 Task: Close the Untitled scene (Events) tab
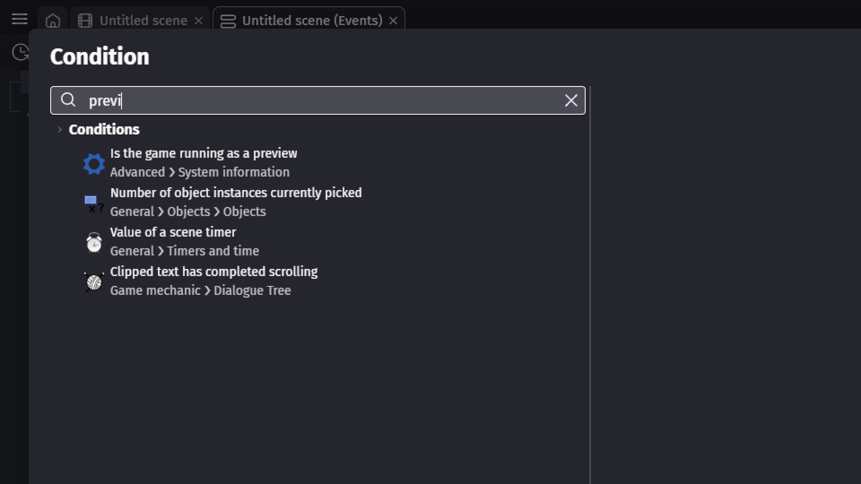pos(393,21)
